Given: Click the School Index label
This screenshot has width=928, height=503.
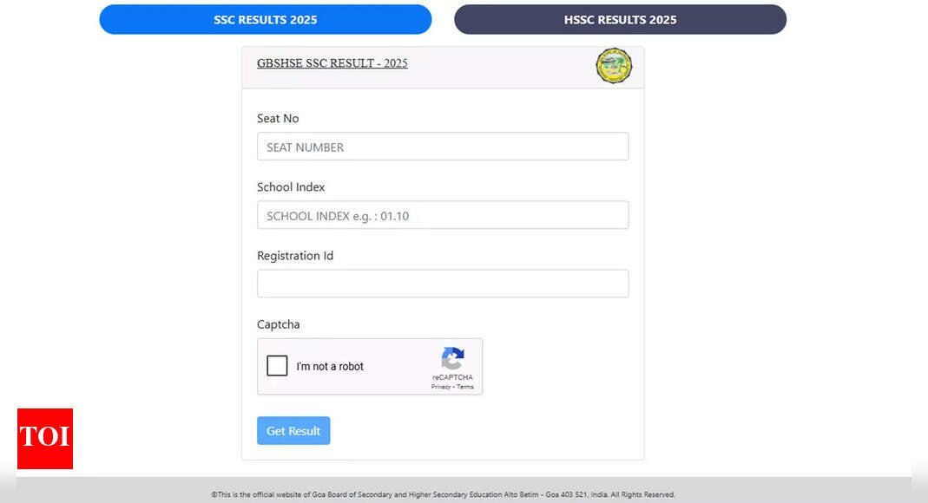Looking at the screenshot, I should 291,186.
